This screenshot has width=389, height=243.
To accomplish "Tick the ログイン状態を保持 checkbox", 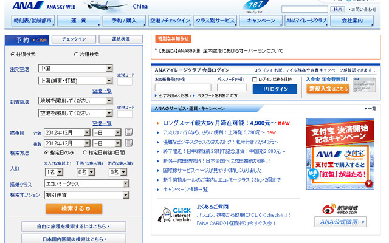I will pyautogui.click(x=255, y=80).
